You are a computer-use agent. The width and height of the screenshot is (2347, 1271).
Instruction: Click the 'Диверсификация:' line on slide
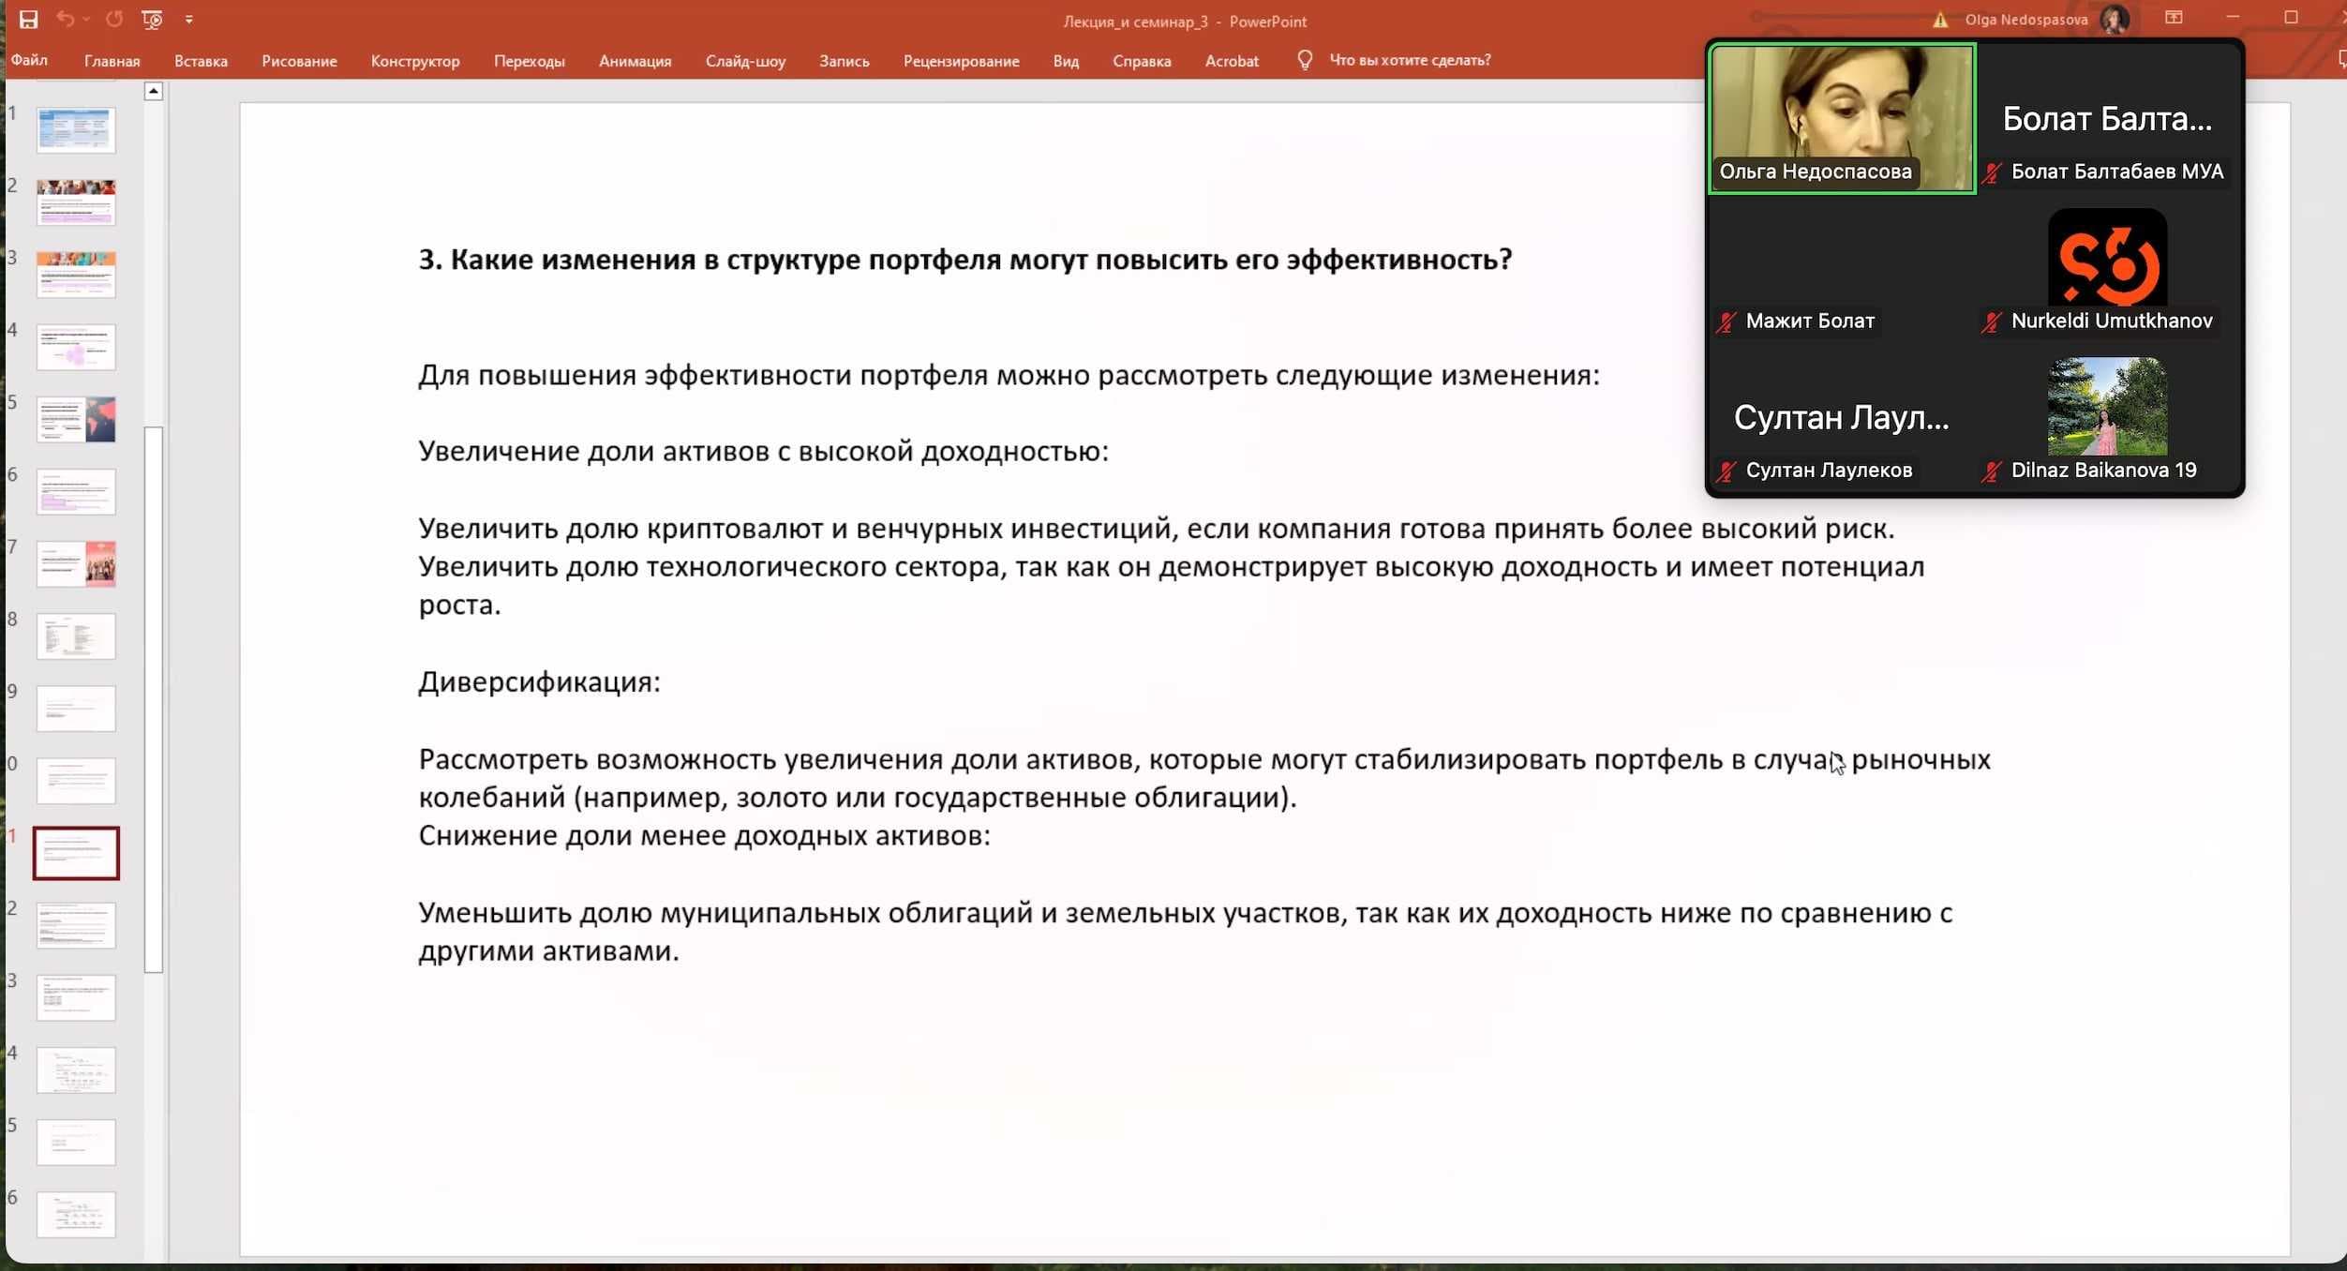(539, 682)
